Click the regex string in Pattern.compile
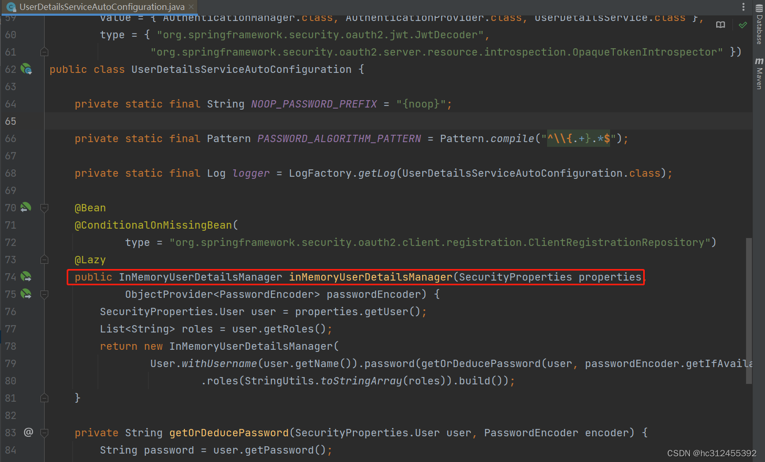Viewport: 765px width, 462px height. (x=579, y=138)
